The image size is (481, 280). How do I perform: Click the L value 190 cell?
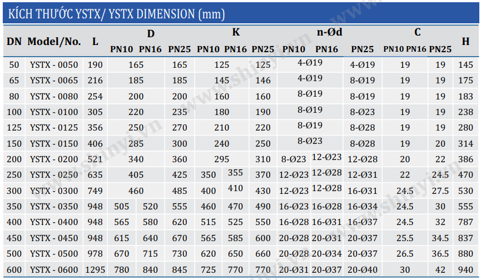[96, 65]
